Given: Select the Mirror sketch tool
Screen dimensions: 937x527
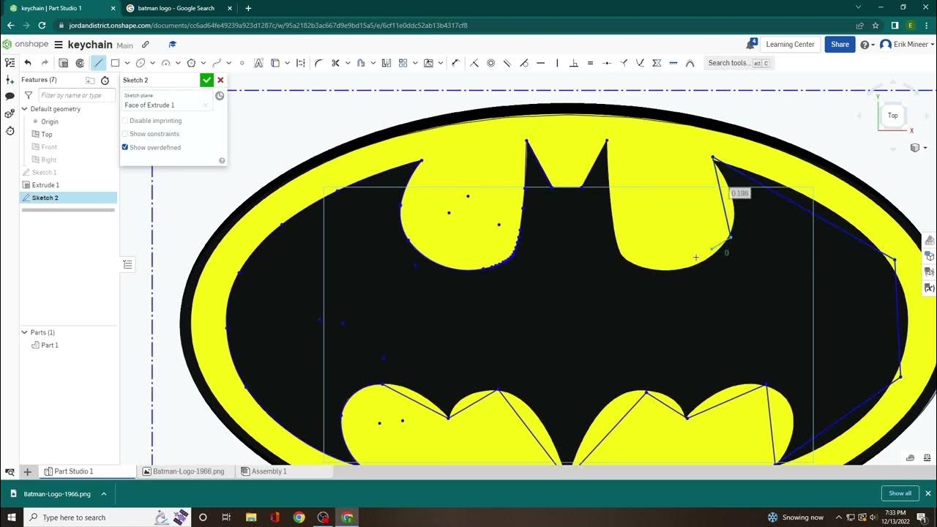Looking at the screenshot, I should click(386, 63).
